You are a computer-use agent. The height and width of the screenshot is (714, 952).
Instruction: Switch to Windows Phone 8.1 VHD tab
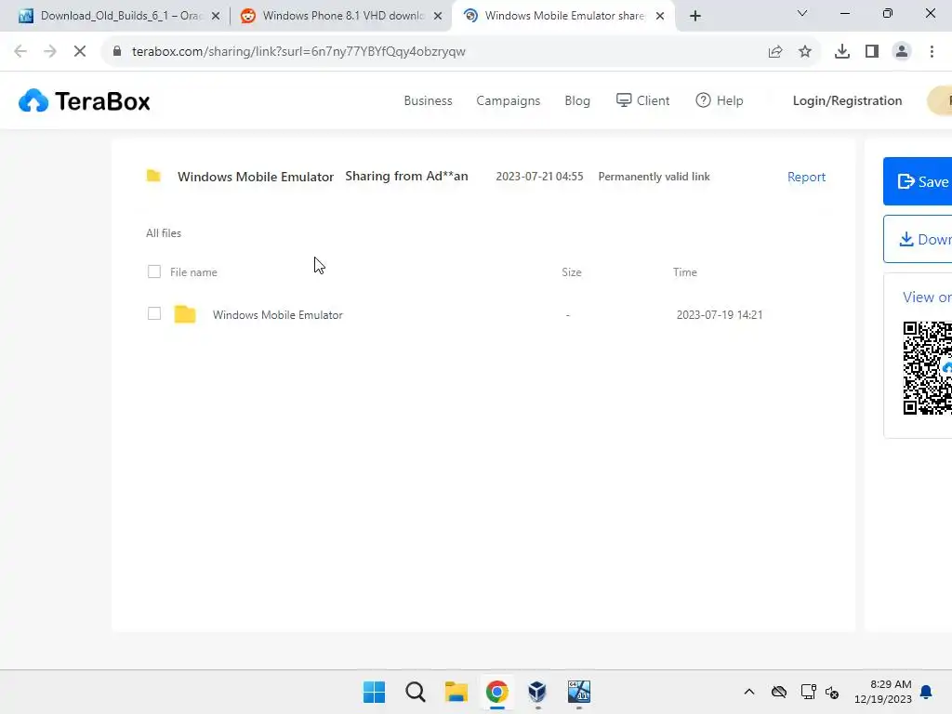point(342,16)
